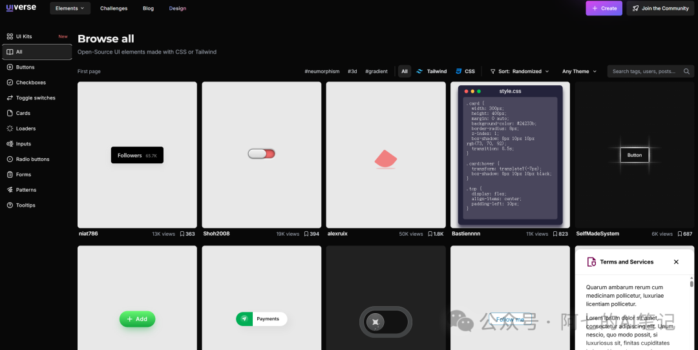The width and height of the screenshot is (698, 350).
Task: Open Tooltips category in sidebar
Action: tap(37, 205)
